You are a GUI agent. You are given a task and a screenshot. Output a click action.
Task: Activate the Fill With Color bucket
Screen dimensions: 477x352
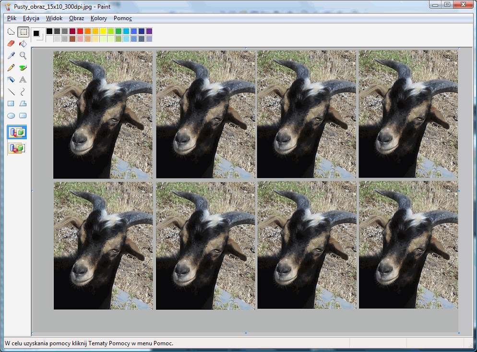(x=23, y=44)
